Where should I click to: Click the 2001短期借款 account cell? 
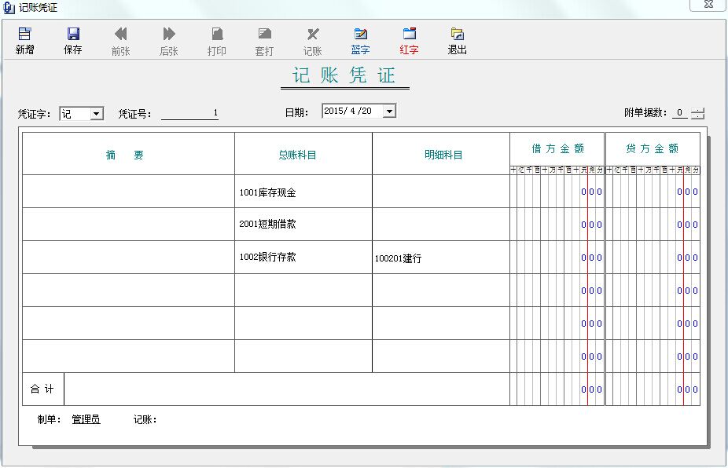tap(303, 224)
